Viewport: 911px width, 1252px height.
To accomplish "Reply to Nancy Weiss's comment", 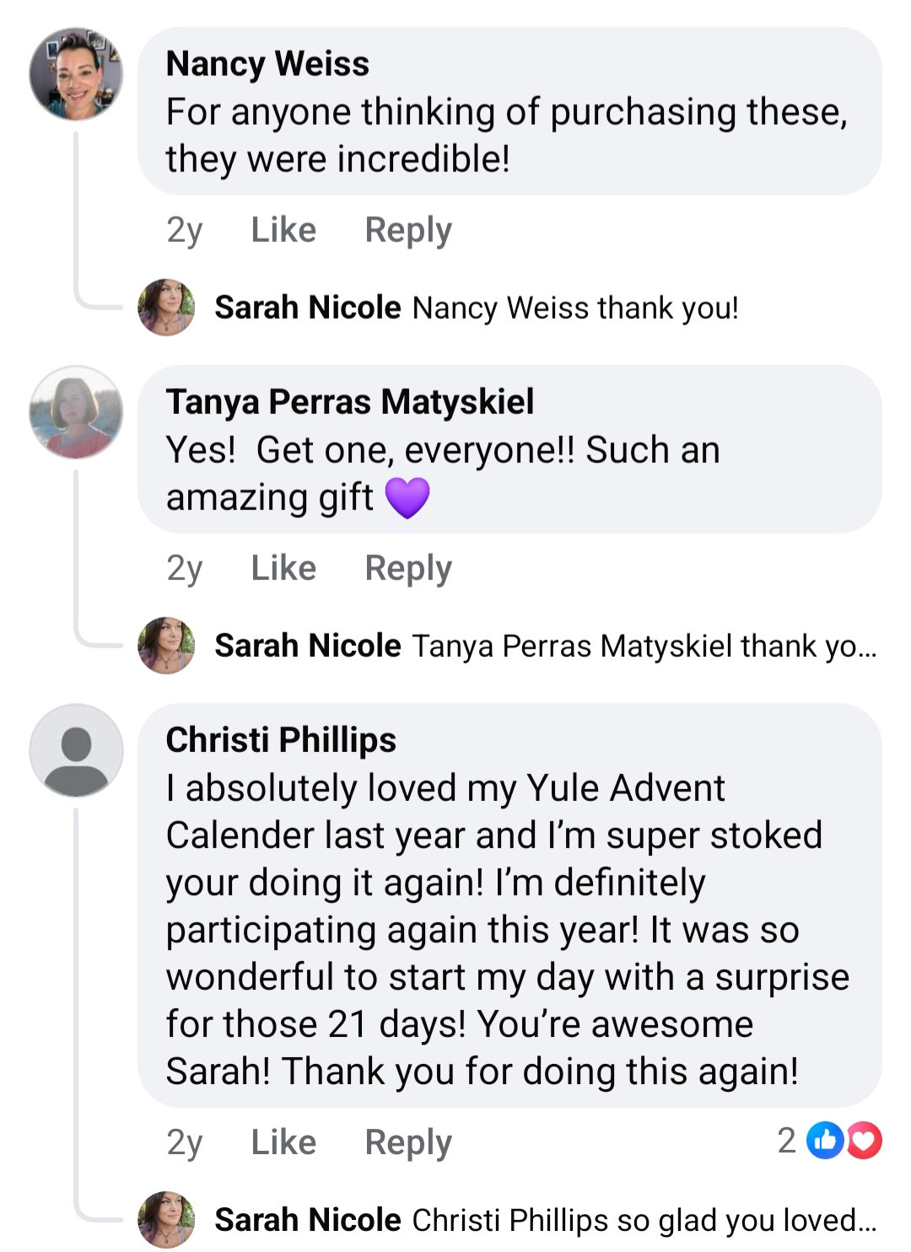I will pyautogui.click(x=408, y=230).
